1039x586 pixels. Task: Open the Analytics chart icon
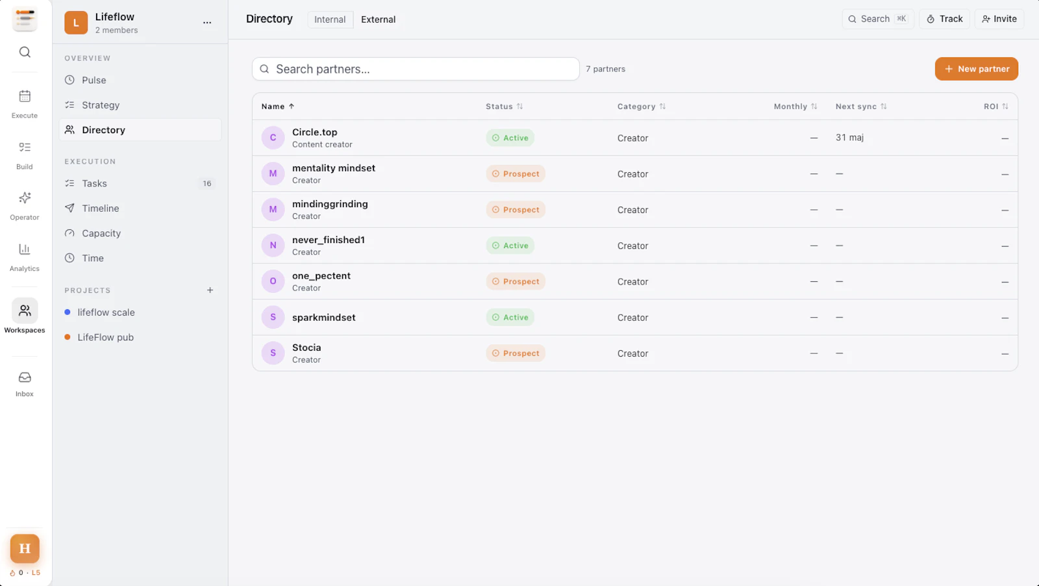click(x=25, y=249)
